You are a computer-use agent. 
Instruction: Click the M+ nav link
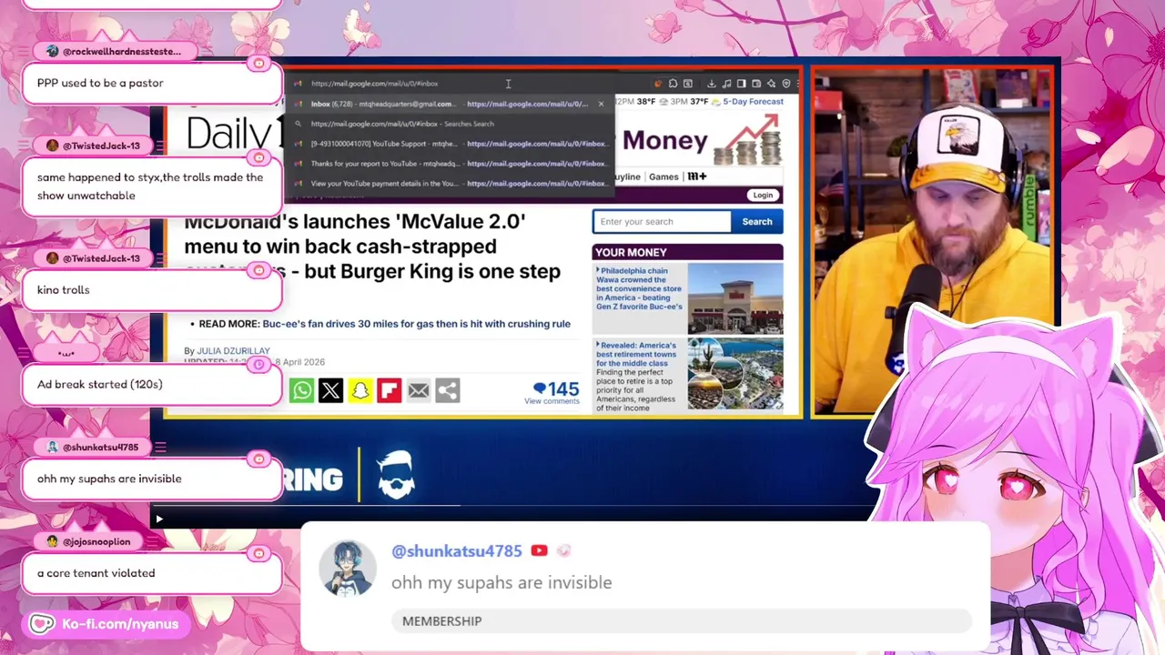pos(696,176)
